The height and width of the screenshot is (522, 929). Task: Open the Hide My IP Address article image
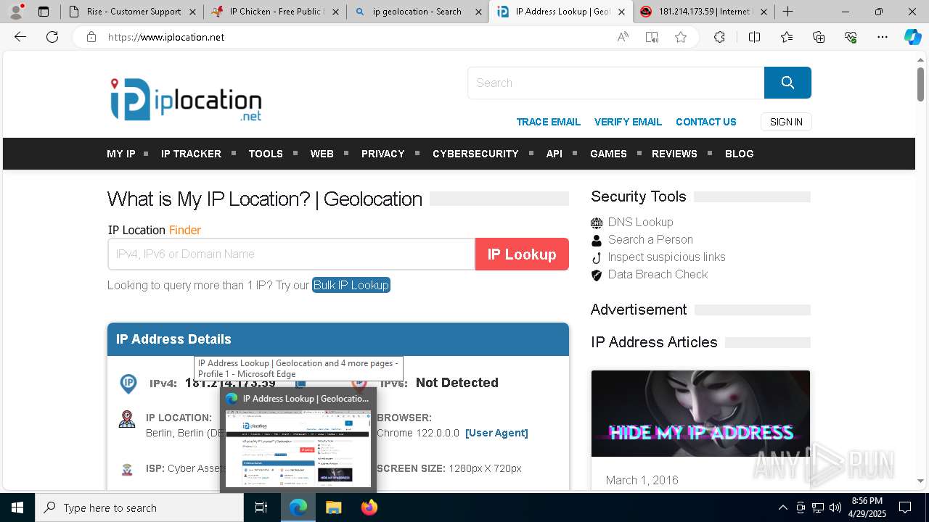pyautogui.click(x=700, y=413)
